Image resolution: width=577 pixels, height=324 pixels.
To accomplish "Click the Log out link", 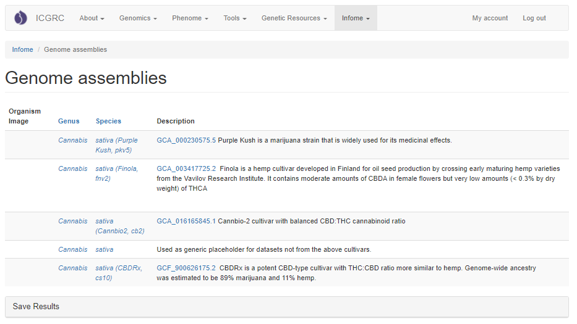I will tap(534, 19).
